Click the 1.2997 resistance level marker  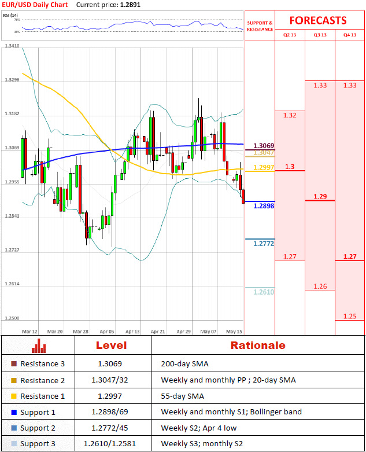click(264, 167)
